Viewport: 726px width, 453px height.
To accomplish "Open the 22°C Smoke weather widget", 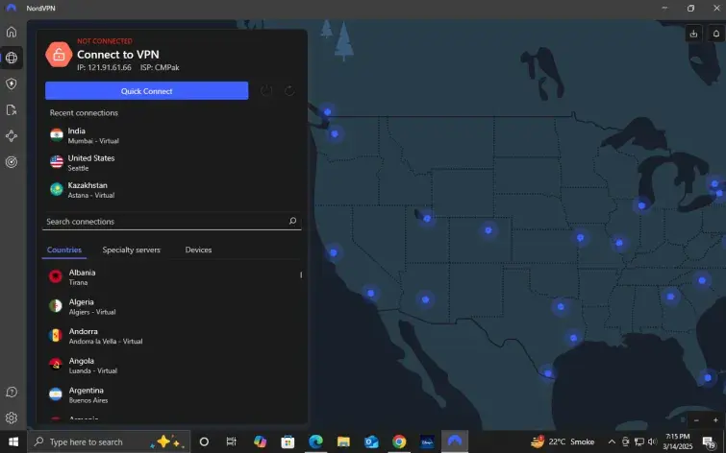I will 563,441.
